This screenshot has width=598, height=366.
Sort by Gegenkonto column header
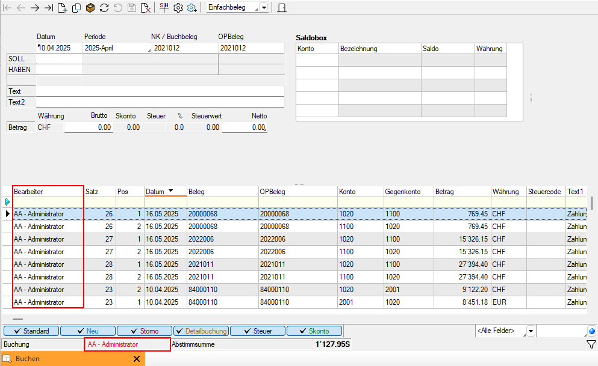408,192
